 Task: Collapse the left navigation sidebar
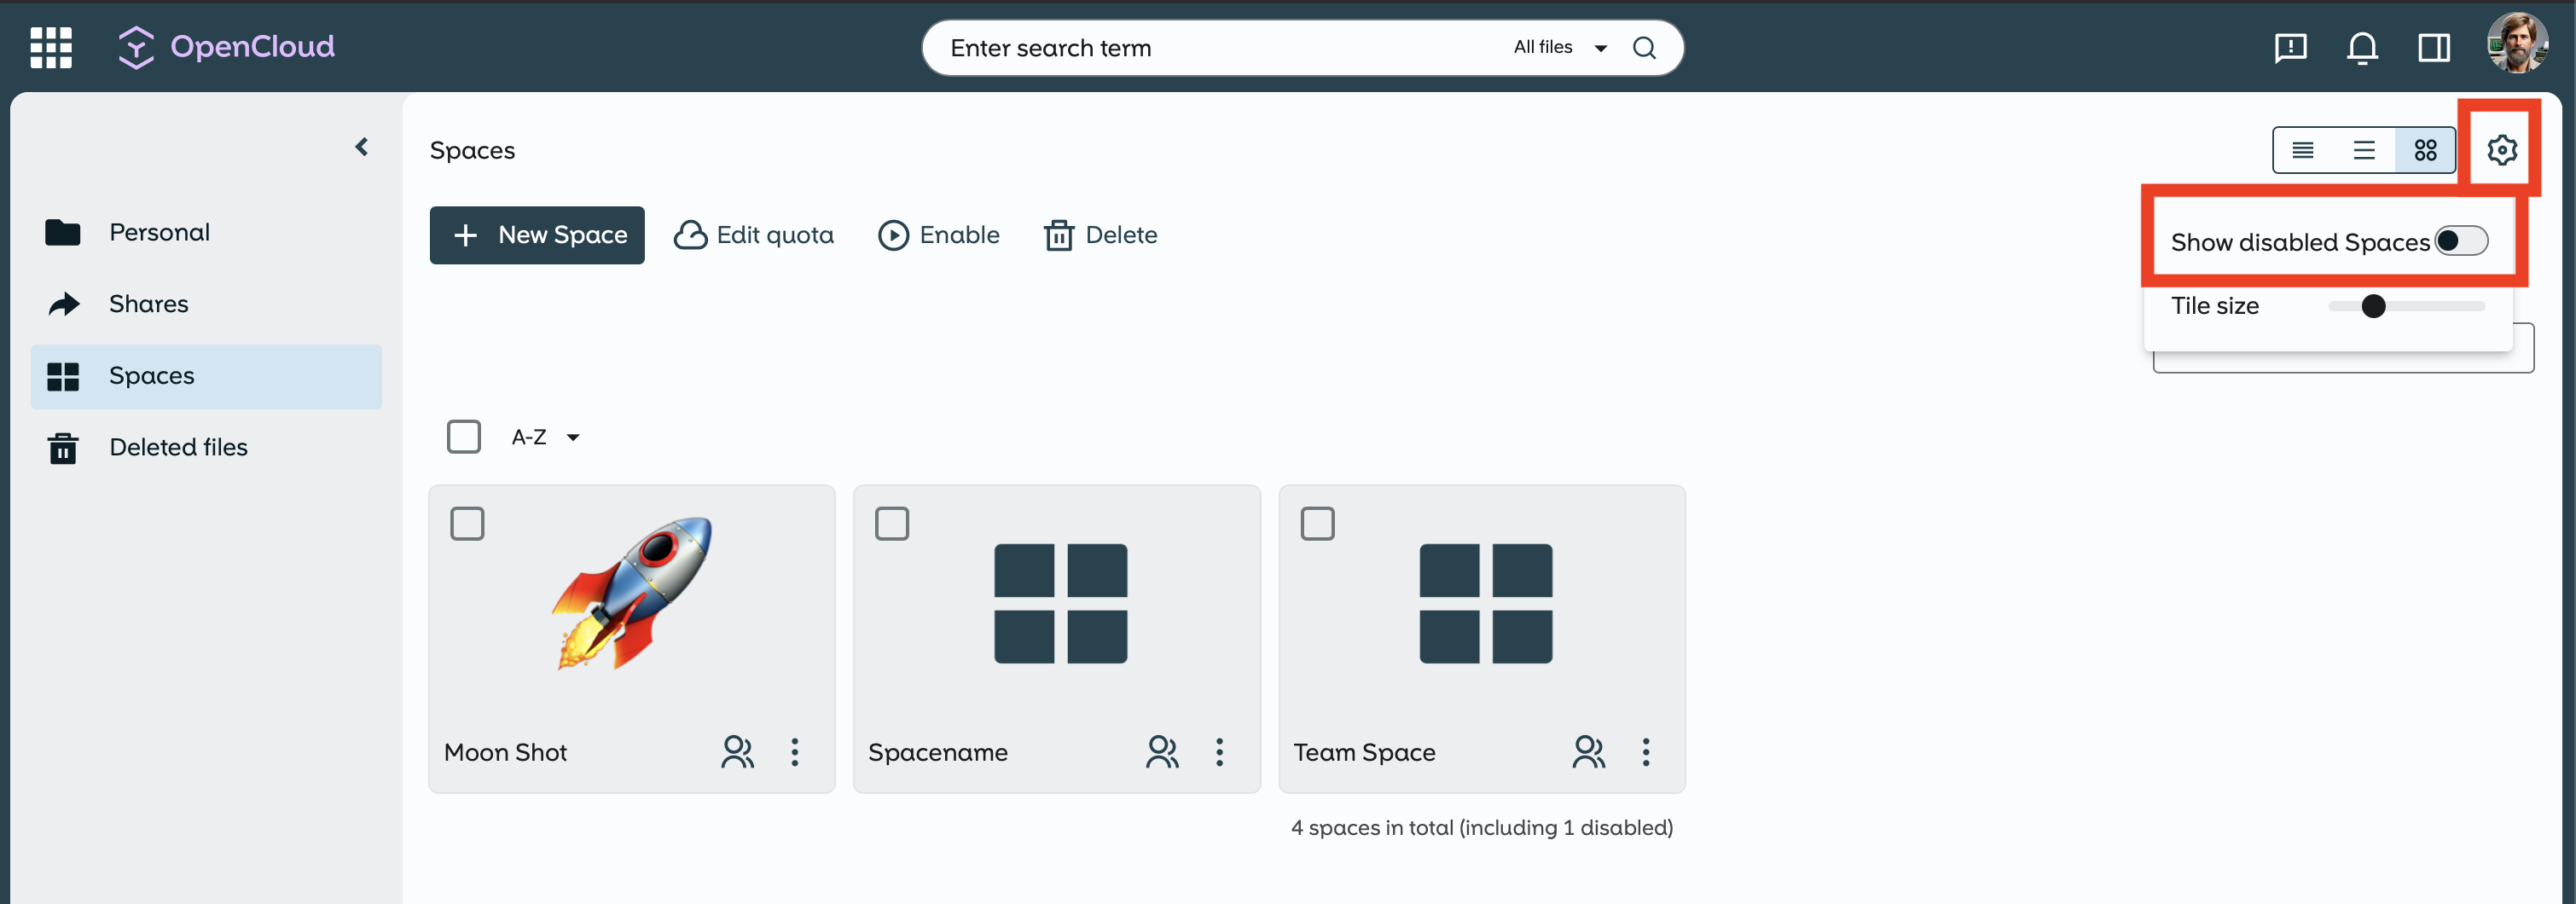[x=362, y=148]
